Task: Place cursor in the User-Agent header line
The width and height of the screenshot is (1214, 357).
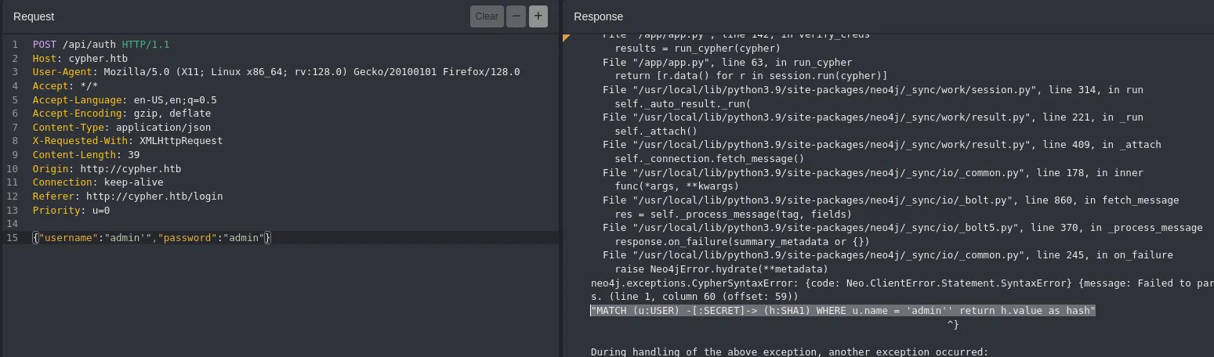Action: tap(276, 72)
